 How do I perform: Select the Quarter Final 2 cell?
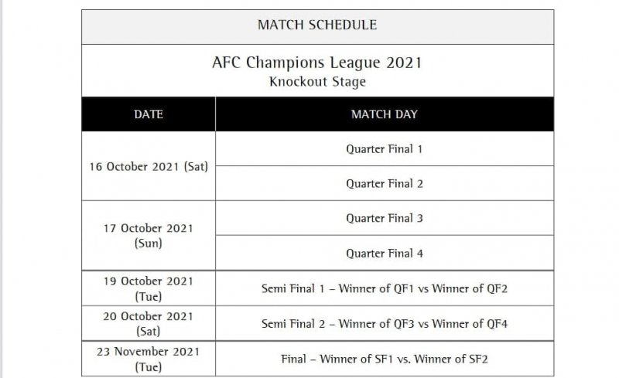coord(385,184)
